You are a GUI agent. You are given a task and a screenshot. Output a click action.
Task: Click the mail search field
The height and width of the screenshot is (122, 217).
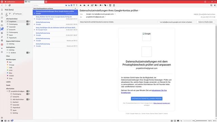(x=49, y=5)
